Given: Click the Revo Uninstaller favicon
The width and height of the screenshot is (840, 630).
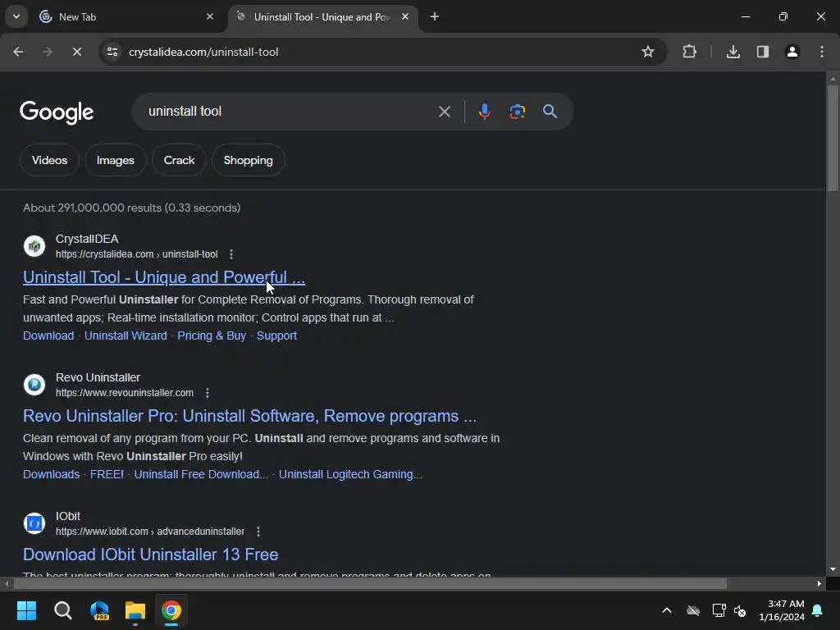Looking at the screenshot, I should (x=34, y=385).
